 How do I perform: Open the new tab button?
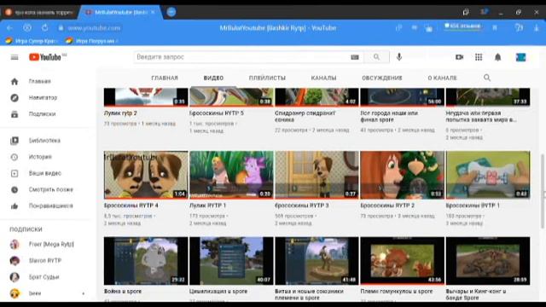171,12
